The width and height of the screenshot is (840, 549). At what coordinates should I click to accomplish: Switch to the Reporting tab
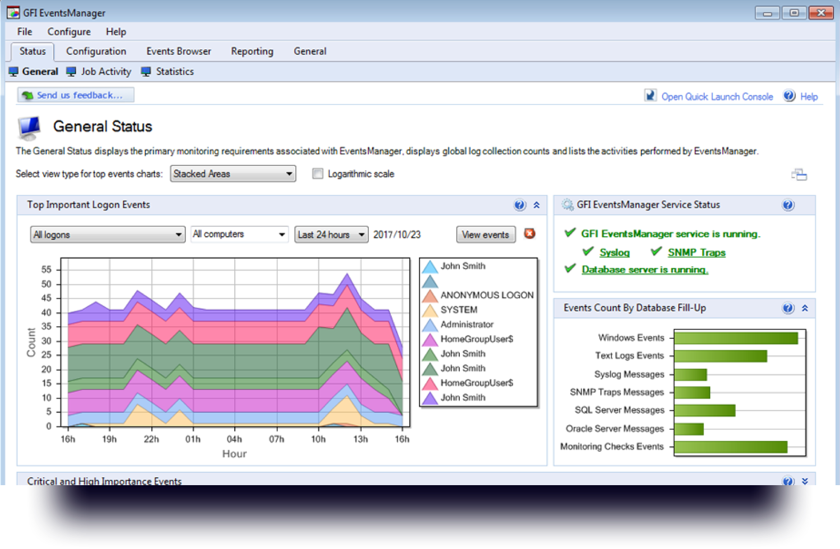point(252,52)
